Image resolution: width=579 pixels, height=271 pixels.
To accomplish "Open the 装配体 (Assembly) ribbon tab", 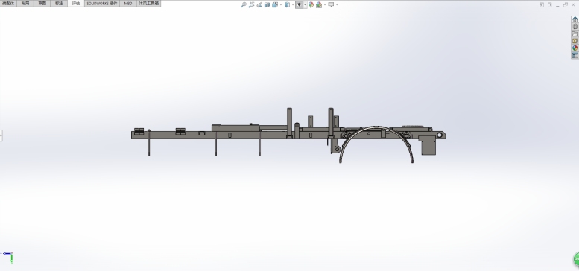I will pyautogui.click(x=8, y=3).
